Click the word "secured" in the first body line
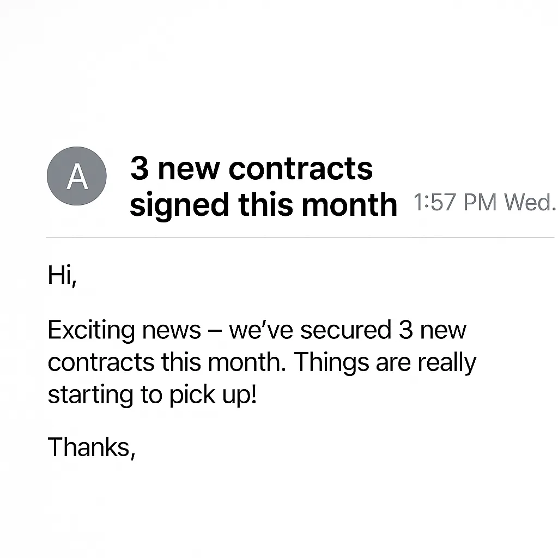 pyautogui.click(x=345, y=330)
